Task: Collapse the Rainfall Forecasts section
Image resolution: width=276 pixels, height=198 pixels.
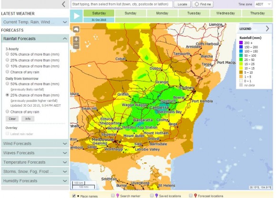Action: [x=35, y=39]
